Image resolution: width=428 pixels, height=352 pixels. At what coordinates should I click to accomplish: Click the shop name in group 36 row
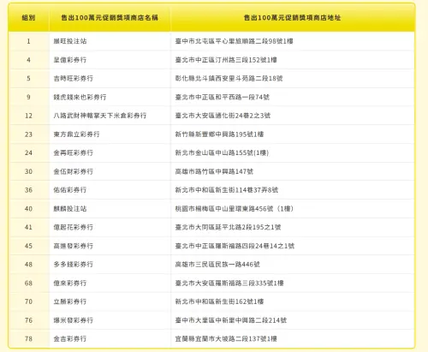pos(70,190)
